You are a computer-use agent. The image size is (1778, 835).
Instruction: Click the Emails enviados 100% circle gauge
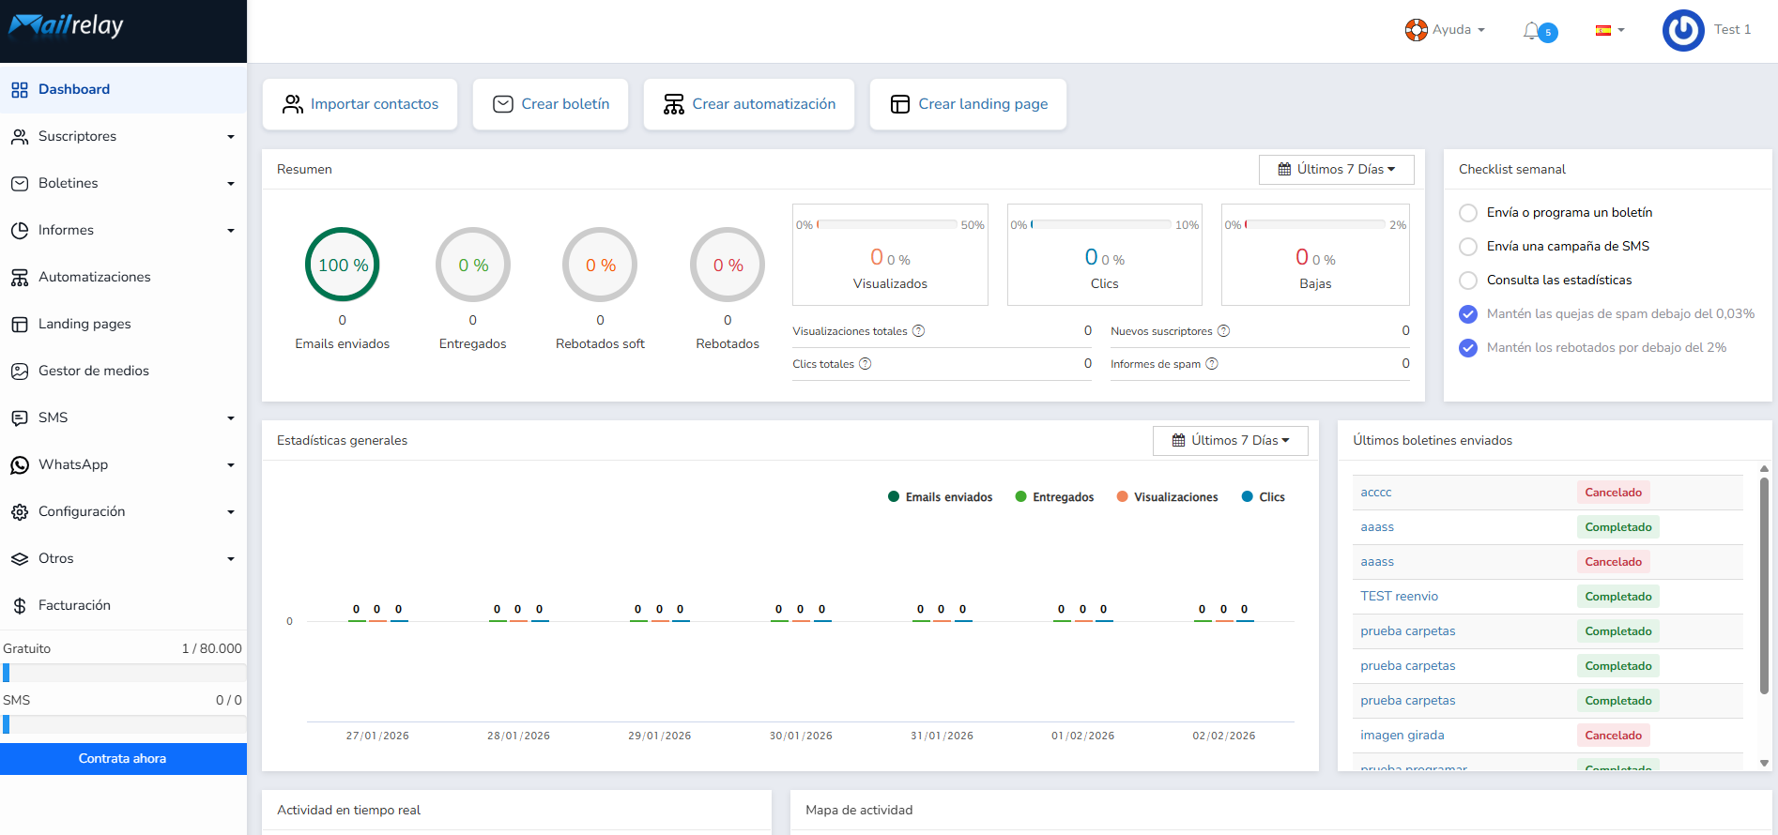[x=343, y=265]
